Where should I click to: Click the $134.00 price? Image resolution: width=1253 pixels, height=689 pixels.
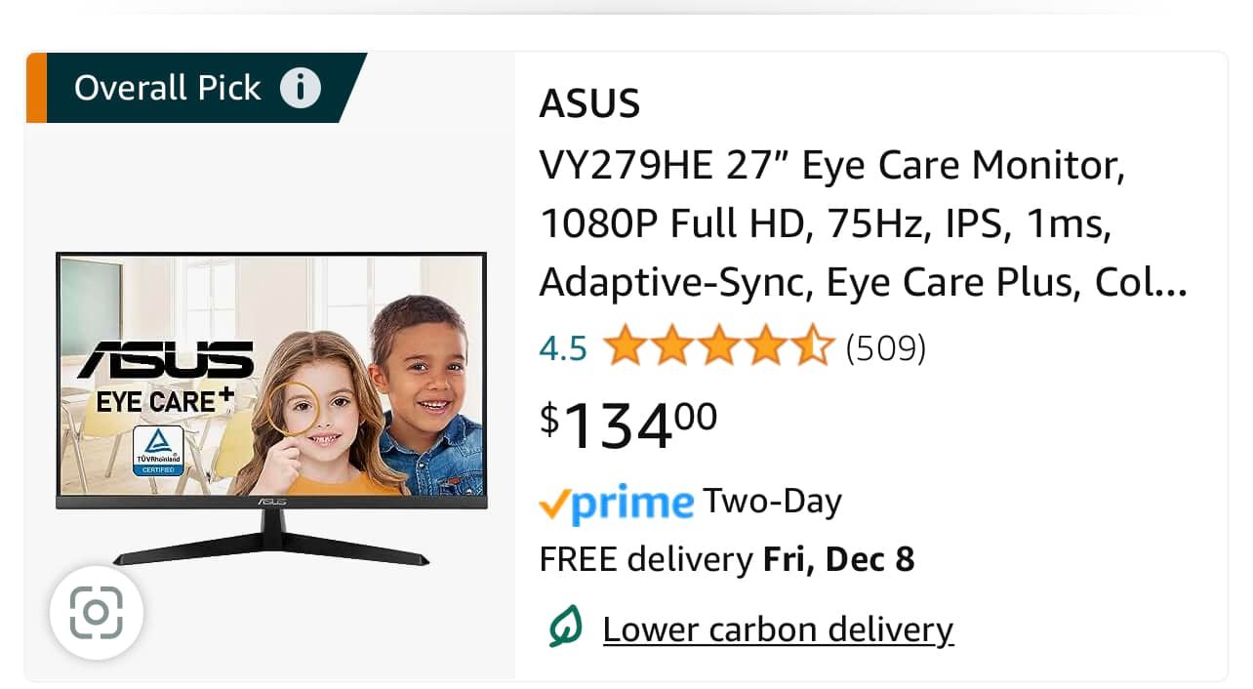[629, 426]
